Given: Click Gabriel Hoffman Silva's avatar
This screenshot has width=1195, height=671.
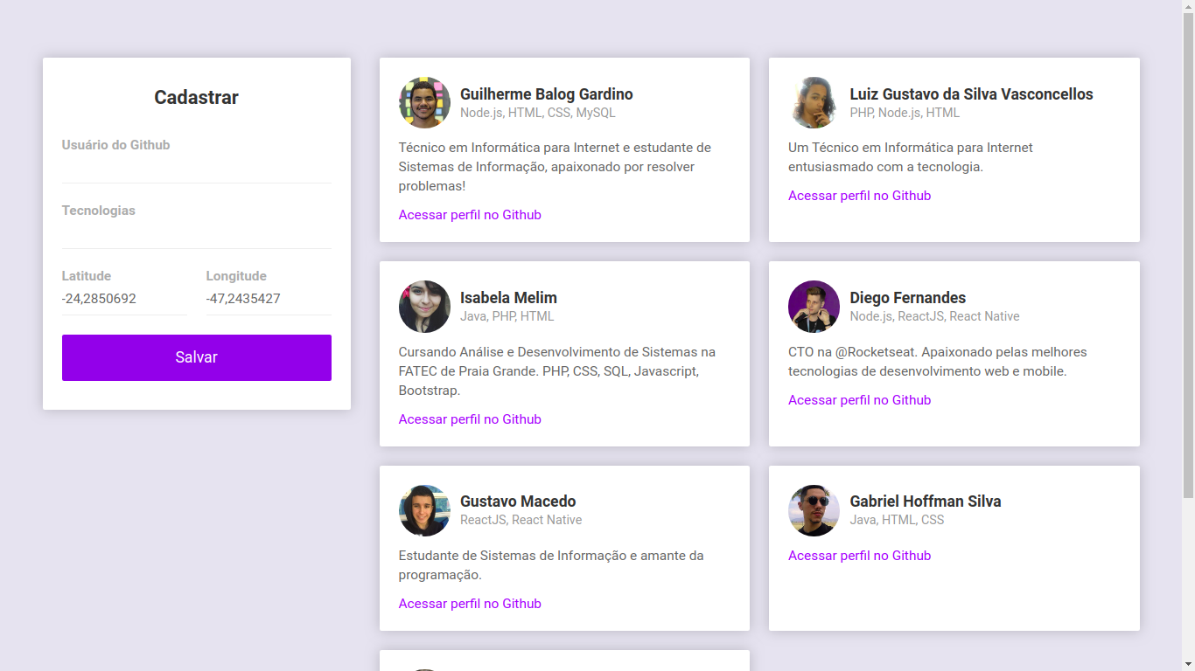Looking at the screenshot, I should [x=814, y=510].
